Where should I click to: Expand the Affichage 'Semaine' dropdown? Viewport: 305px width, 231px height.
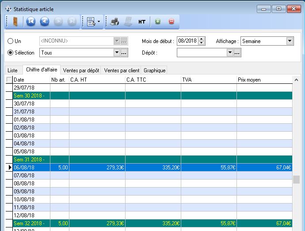point(290,41)
